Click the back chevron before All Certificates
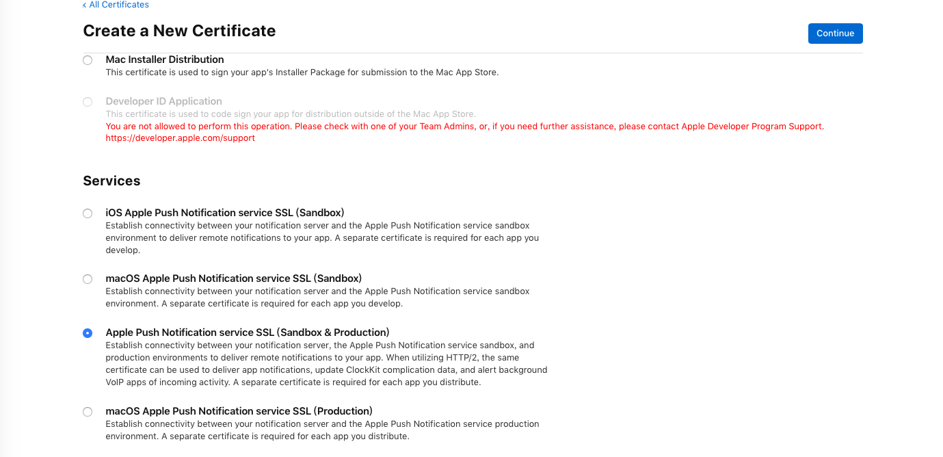The width and height of the screenshot is (943, 457). coord(84,5)
